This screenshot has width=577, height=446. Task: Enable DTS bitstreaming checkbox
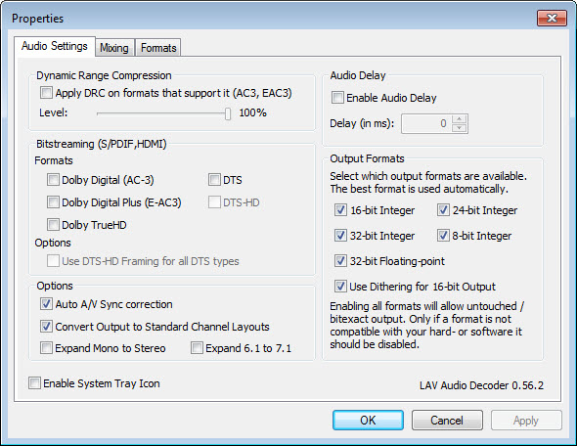[x=214, y=180]
